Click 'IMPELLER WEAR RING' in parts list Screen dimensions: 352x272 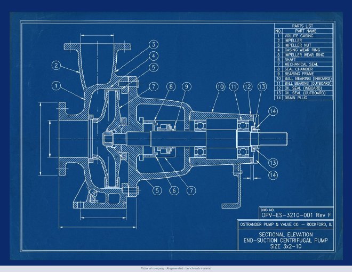tap(305, 55)
